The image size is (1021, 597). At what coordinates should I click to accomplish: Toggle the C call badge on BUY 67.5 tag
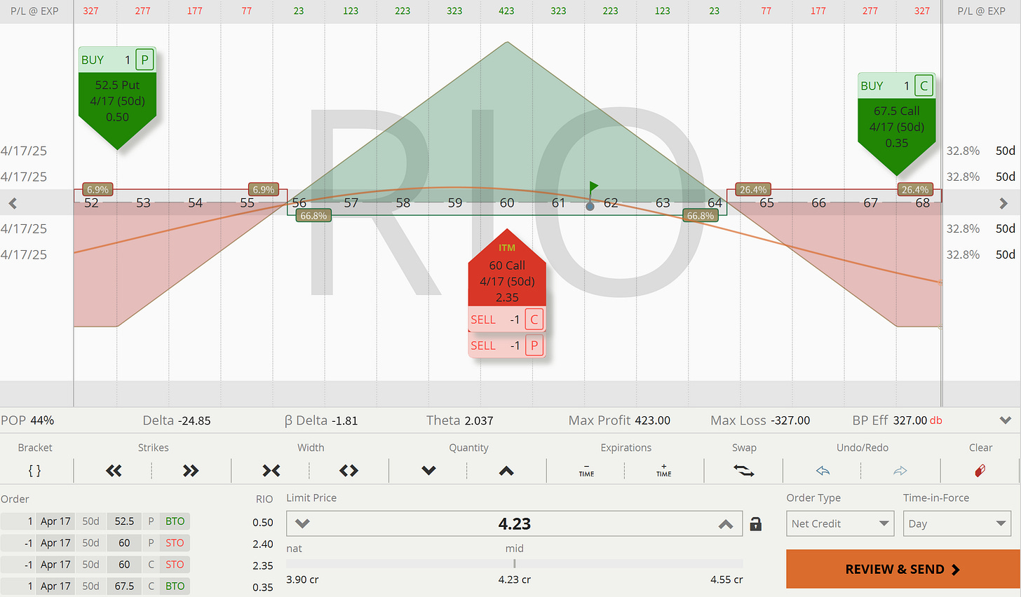coord(924,85)
